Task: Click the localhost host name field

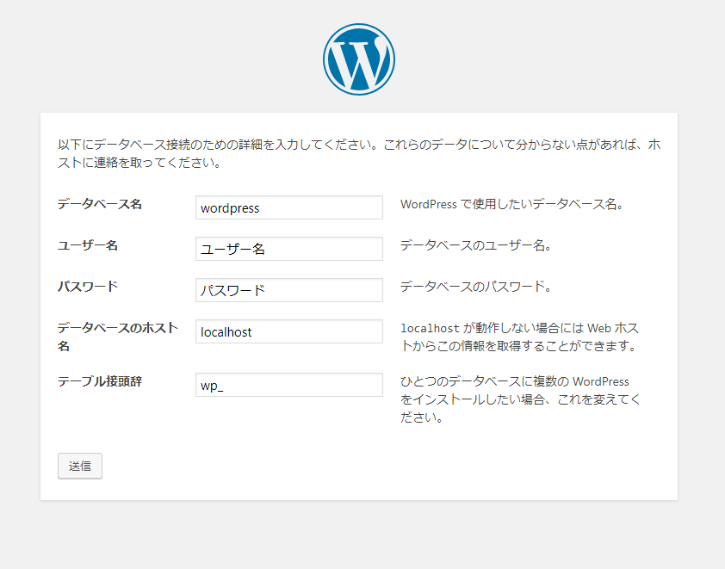Action: tap(289, 331)
